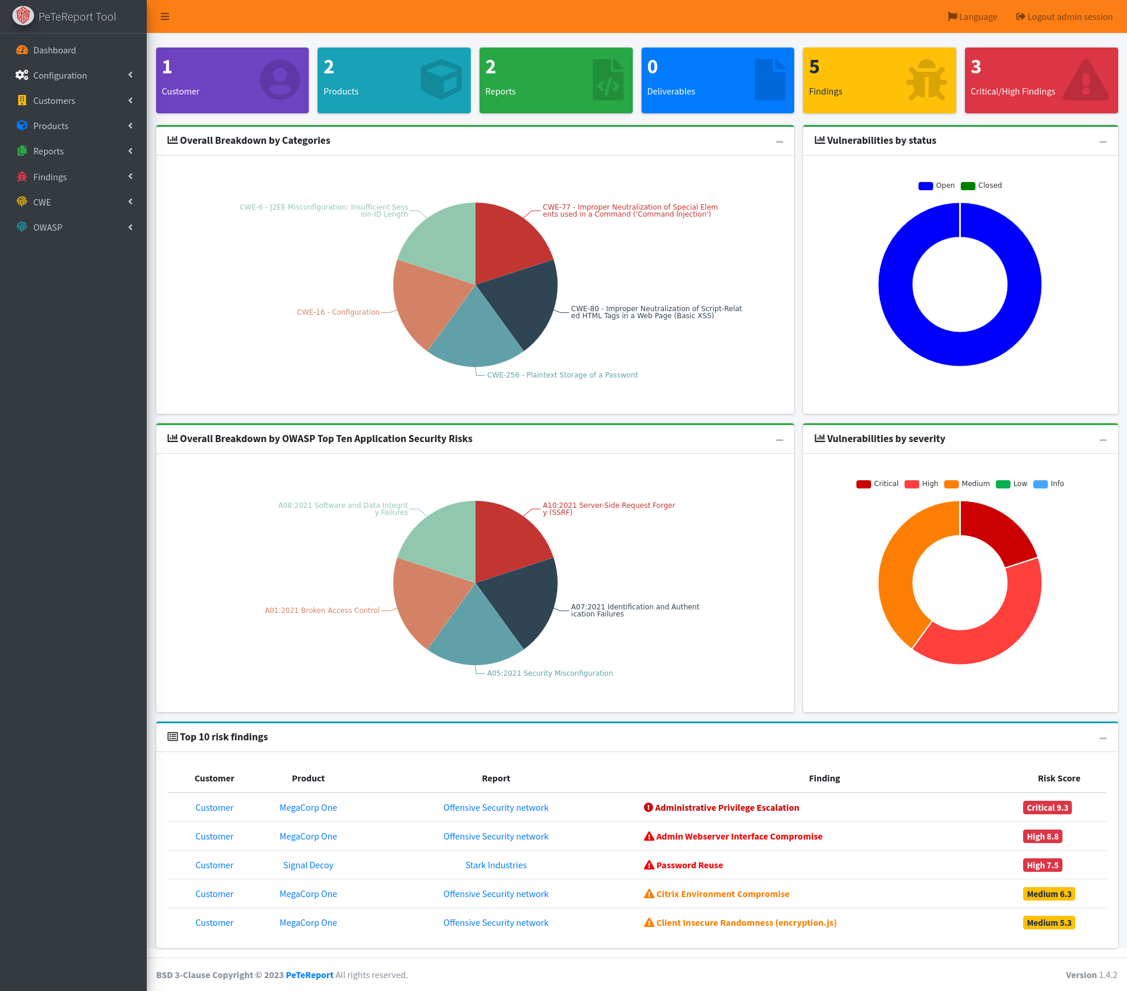Click the Configuration gears icon
Image resolution: width=1127 pixels, height=991 pixels.
point(22,75)
